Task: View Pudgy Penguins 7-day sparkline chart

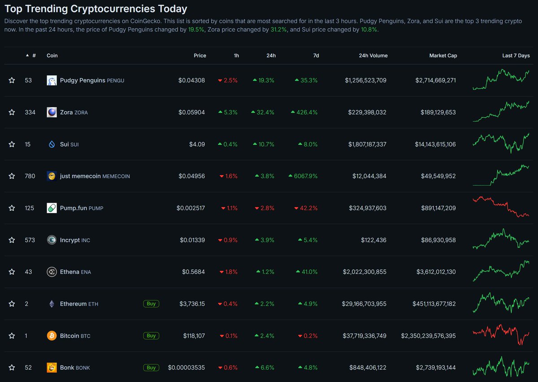Action: (x=501, y=80)
